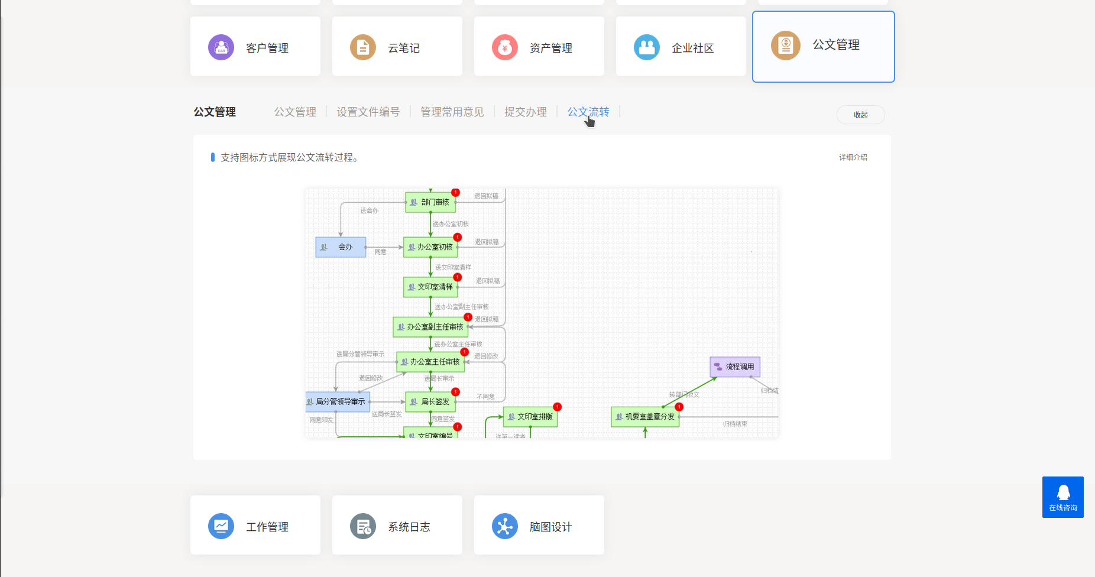Open the 脑图设计 mind map icon

point(505,526)
